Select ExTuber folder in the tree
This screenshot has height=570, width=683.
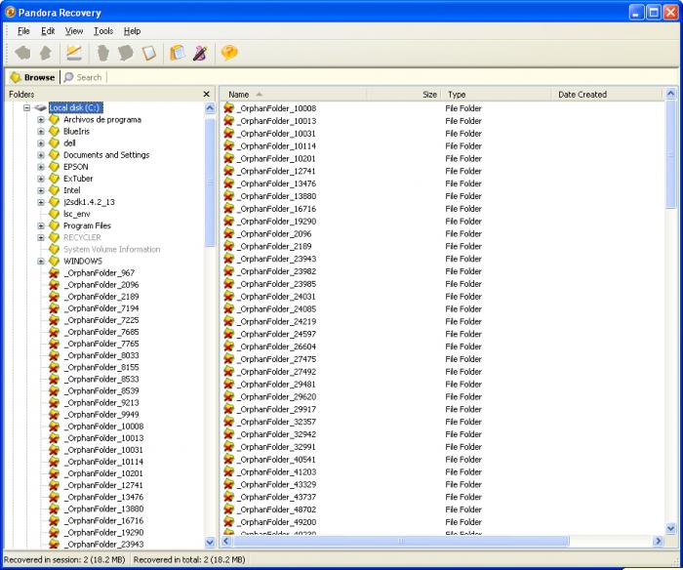(78, 179)
